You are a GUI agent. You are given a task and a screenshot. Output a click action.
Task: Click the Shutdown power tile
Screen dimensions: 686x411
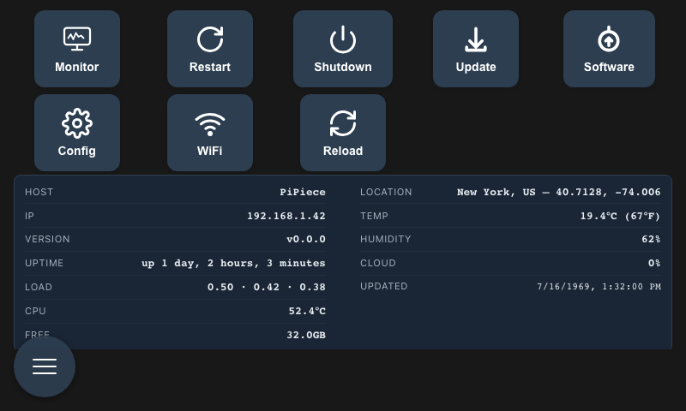pyautogui.click(x=343, y=49)
